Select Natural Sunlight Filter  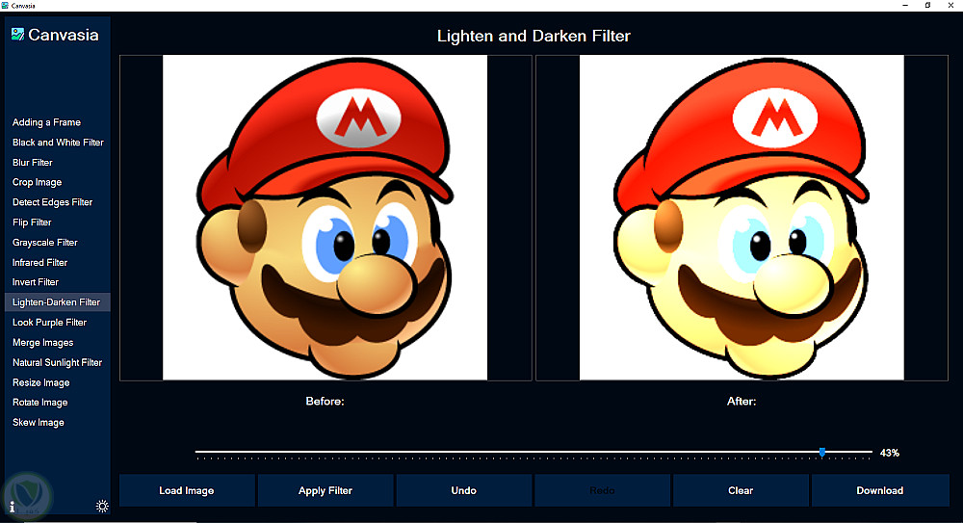tap(57, 362)
